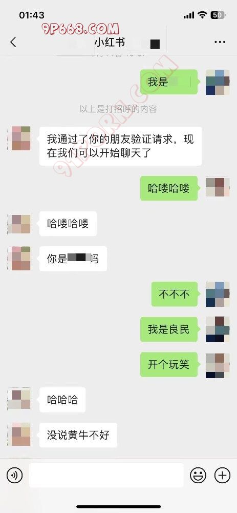Open the plus attachments panel
Image resolution: width=237 pixels, height=513 pixels.
tap(222, 475)
